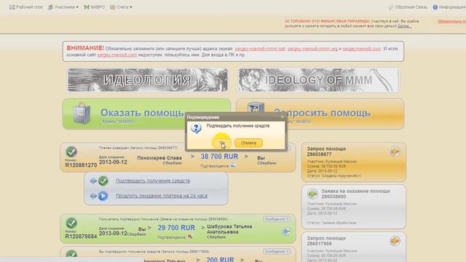466x262 pixels.
Task: Open Запрос помощи Z86017908 card
Action: tap(354, 247)
